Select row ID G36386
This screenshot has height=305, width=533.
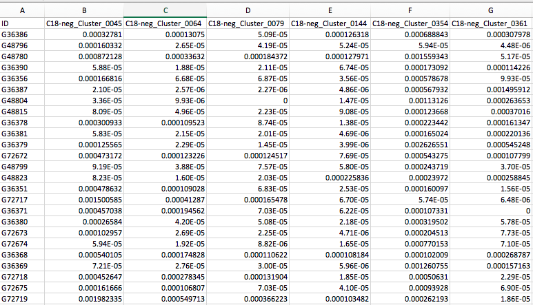22,34
